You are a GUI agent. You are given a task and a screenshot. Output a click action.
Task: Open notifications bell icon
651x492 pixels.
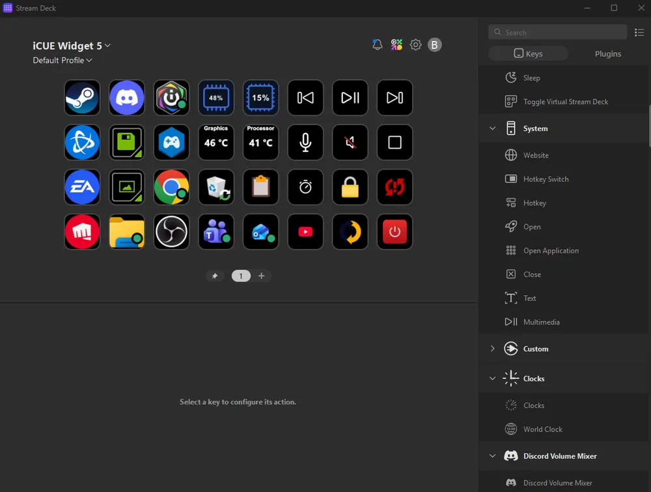click(377, 44)
